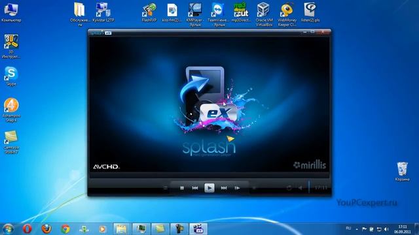The width and height of the screenshot is (419, 235).
Task: Open network status tray icon
Action: (378, 229)
